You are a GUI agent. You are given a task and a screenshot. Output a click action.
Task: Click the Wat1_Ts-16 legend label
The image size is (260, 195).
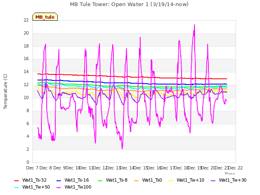coord(77,180)
